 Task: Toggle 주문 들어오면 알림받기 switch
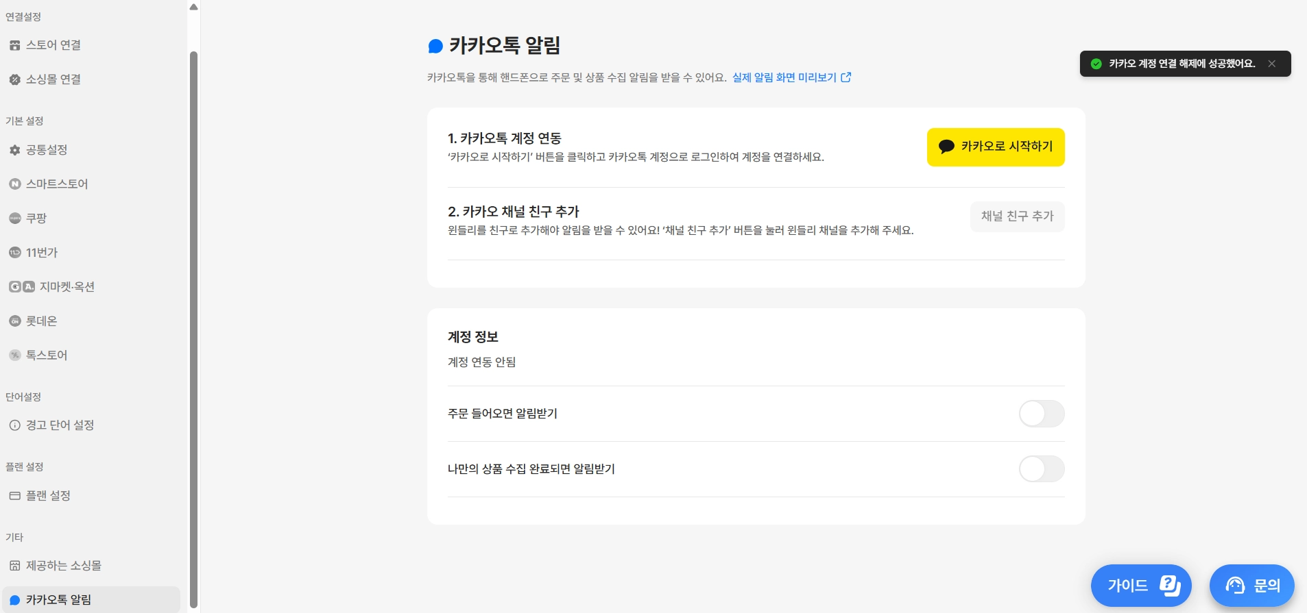coord(1042,414)
